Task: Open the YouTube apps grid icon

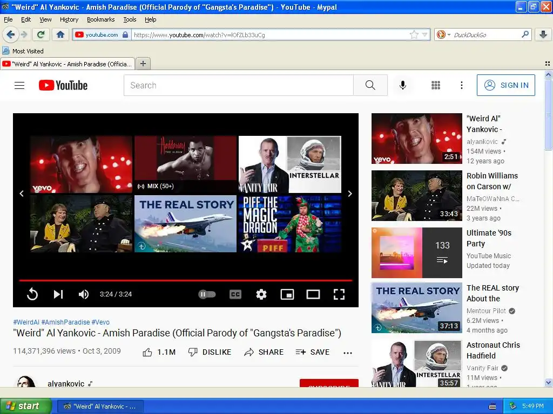Action: [436, 85]
